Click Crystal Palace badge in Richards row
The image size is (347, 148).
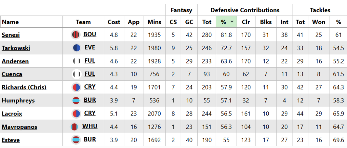tap(76, 87)
